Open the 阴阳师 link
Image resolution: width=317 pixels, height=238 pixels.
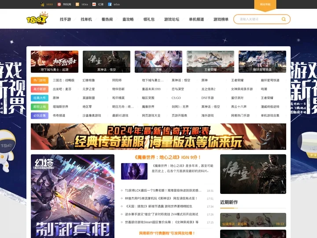pos(117,80)
